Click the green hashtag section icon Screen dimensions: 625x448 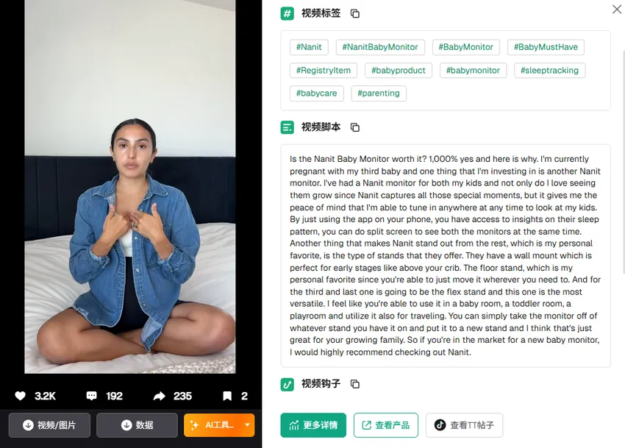tap(287, 13)
